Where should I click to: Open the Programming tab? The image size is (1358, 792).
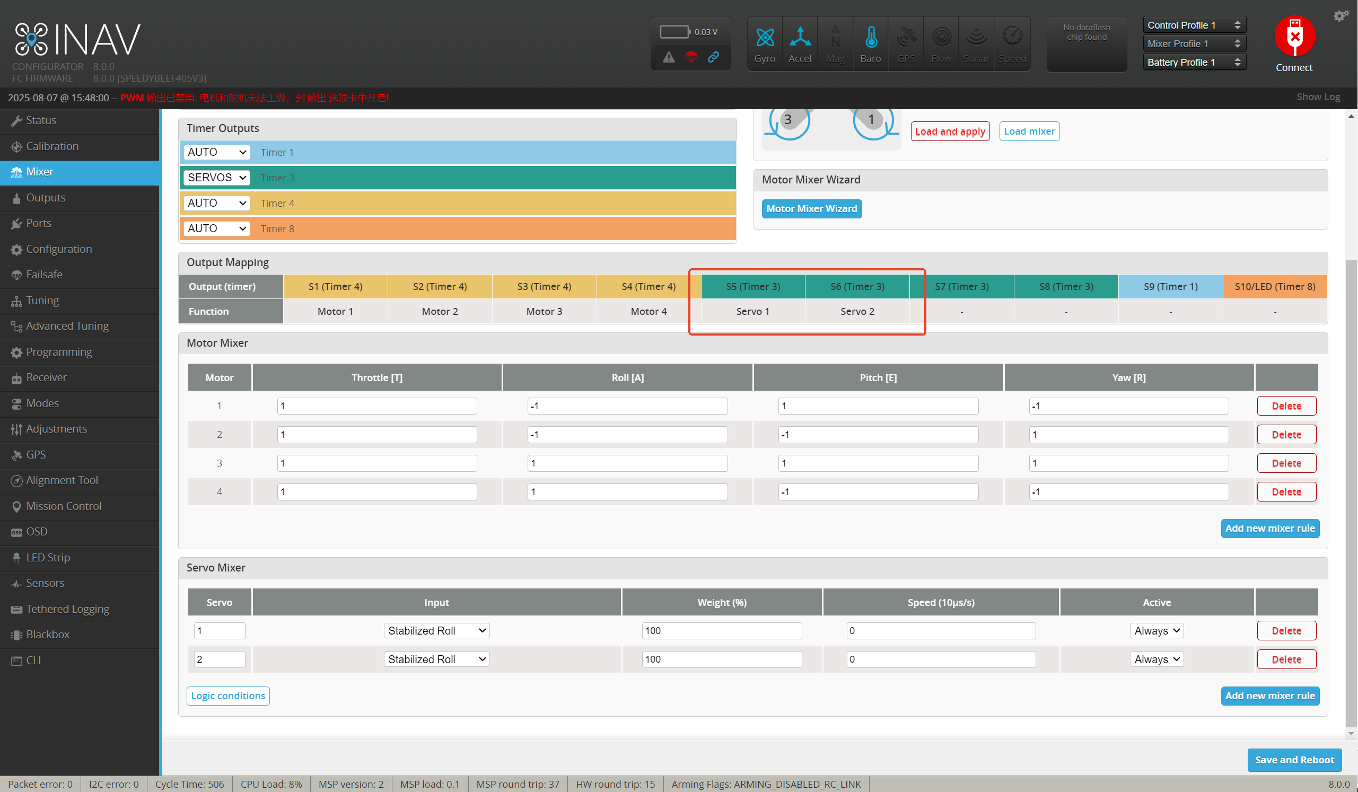(x=80, y=352)
